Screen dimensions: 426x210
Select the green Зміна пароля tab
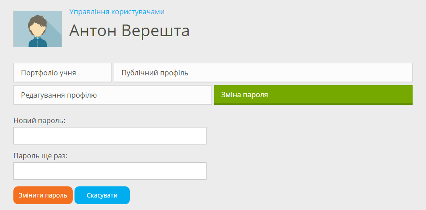(313, 95)
